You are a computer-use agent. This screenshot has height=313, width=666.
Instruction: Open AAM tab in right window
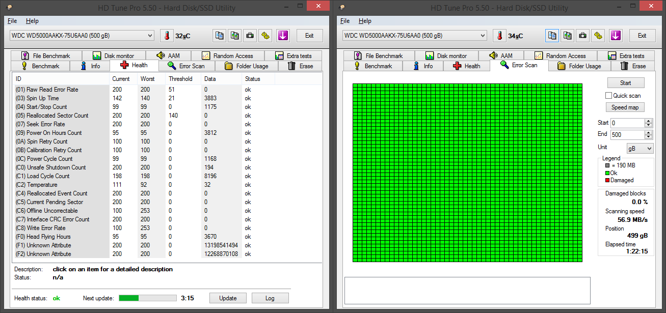pos(501,55)
